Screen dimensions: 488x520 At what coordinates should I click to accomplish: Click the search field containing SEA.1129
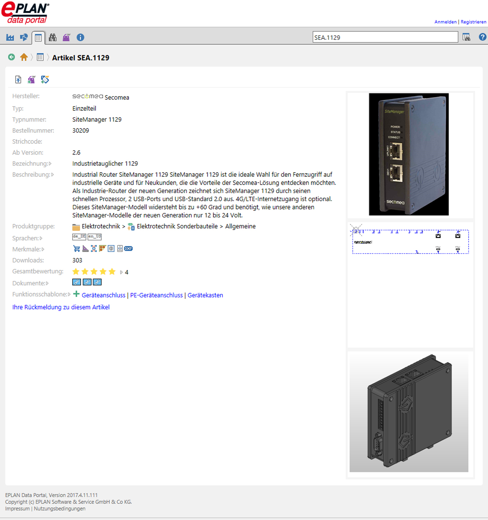(x=385, y=37)
